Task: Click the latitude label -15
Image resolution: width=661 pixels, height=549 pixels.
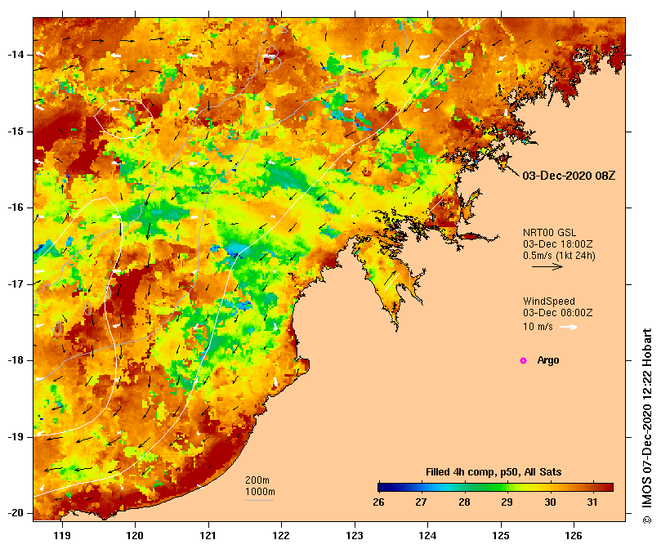Action: coord(16,132)
